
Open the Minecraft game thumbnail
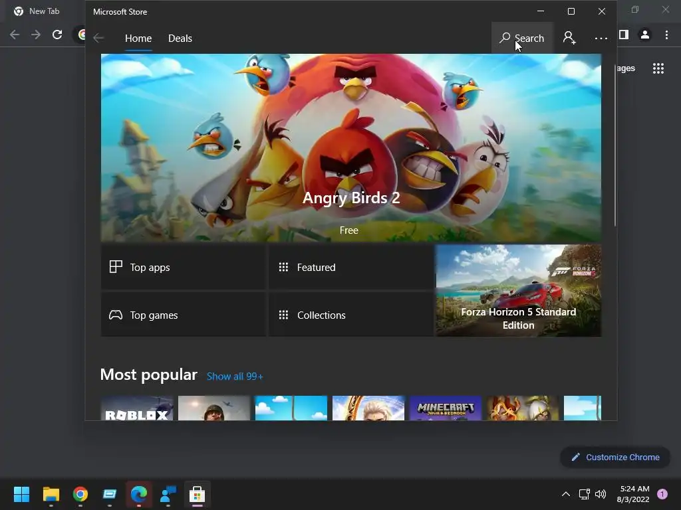pos(446,408)
